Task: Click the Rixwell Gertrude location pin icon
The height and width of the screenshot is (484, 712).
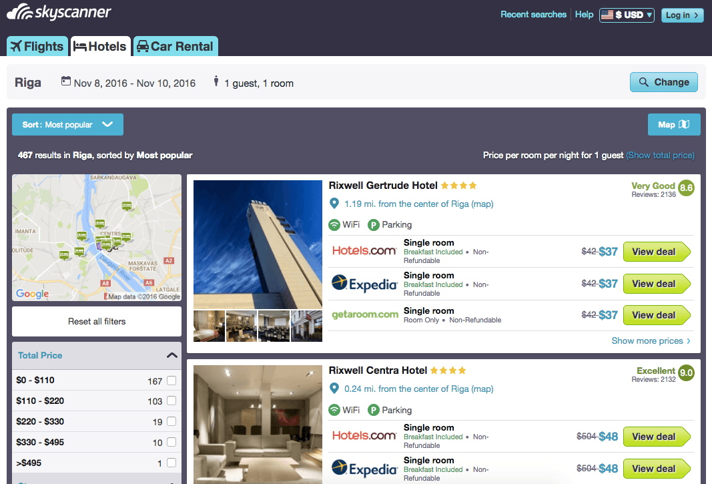Action: [334, 204]
